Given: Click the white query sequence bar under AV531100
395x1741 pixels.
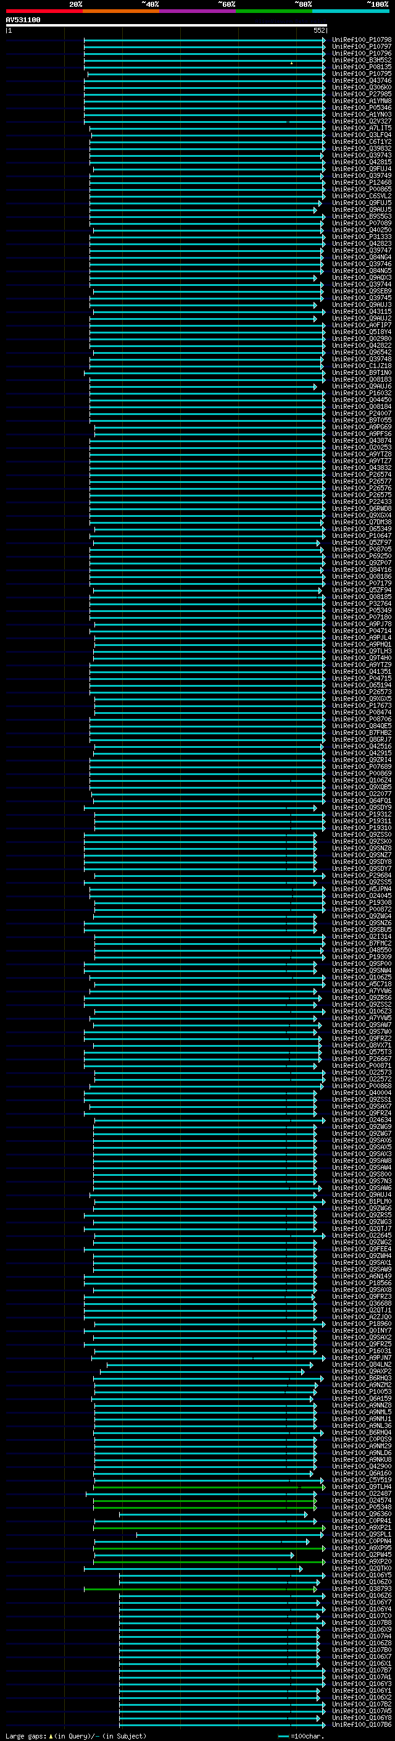Looking at the screenshot, I should coord(167,25).
